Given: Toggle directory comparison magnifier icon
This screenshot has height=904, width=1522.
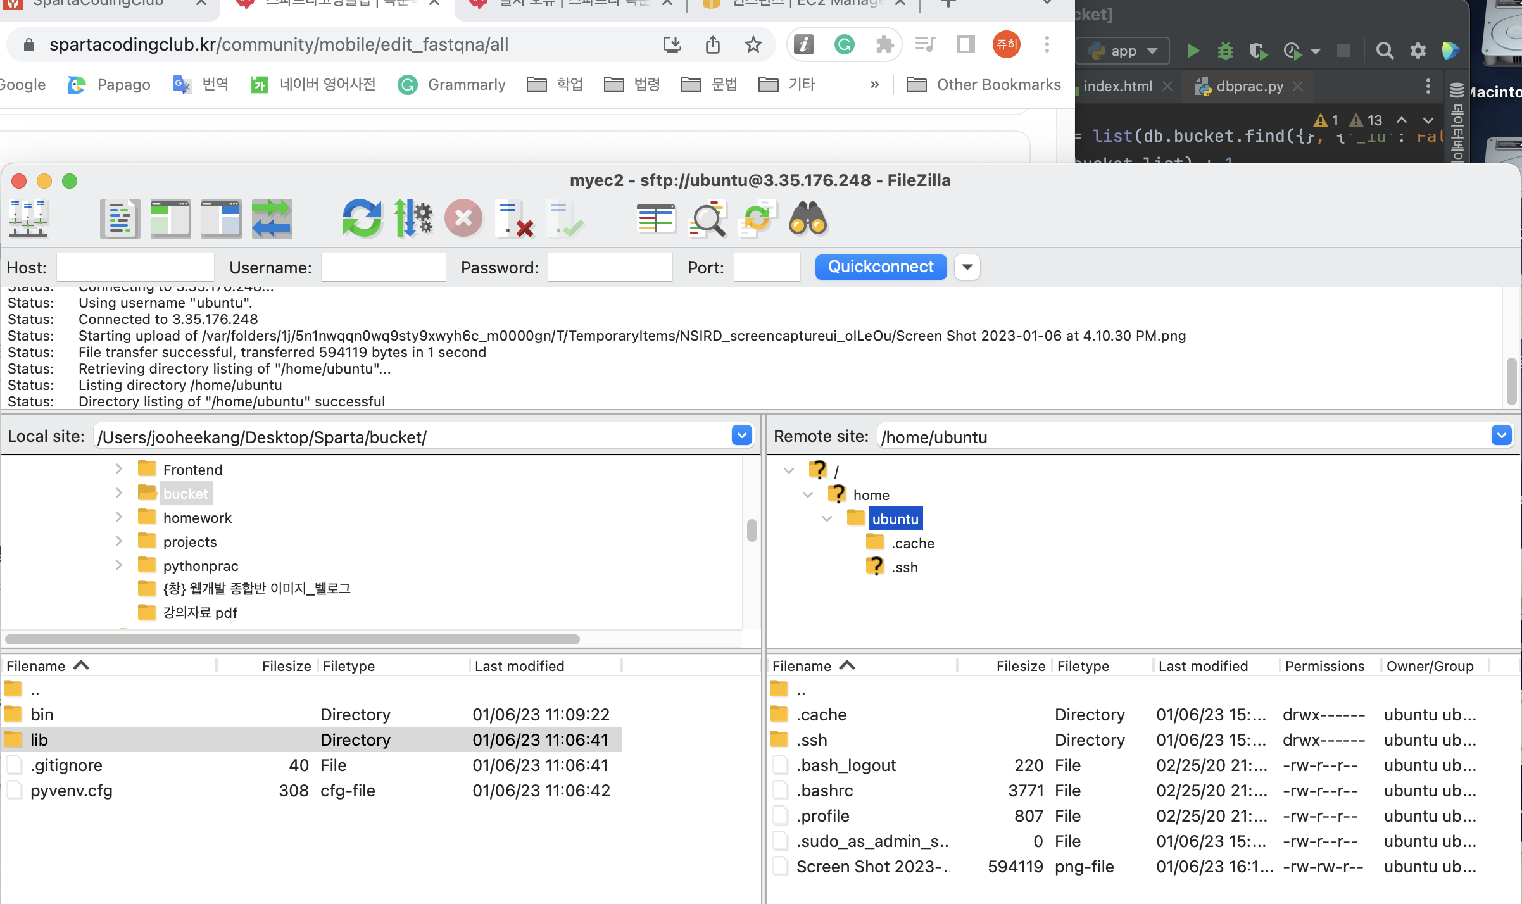Looking at the screenshot, I should pos(707,218).
